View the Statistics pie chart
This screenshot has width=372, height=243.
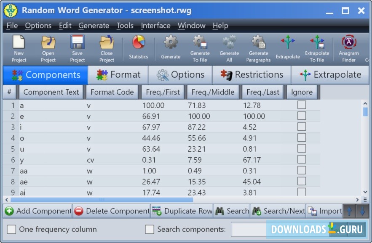138,46
